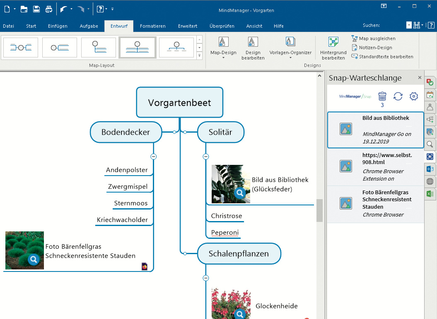Viewport: 437px width, 319px height.
Task: Empty the Snap queue with the trash icon
Action: (382, 97)
